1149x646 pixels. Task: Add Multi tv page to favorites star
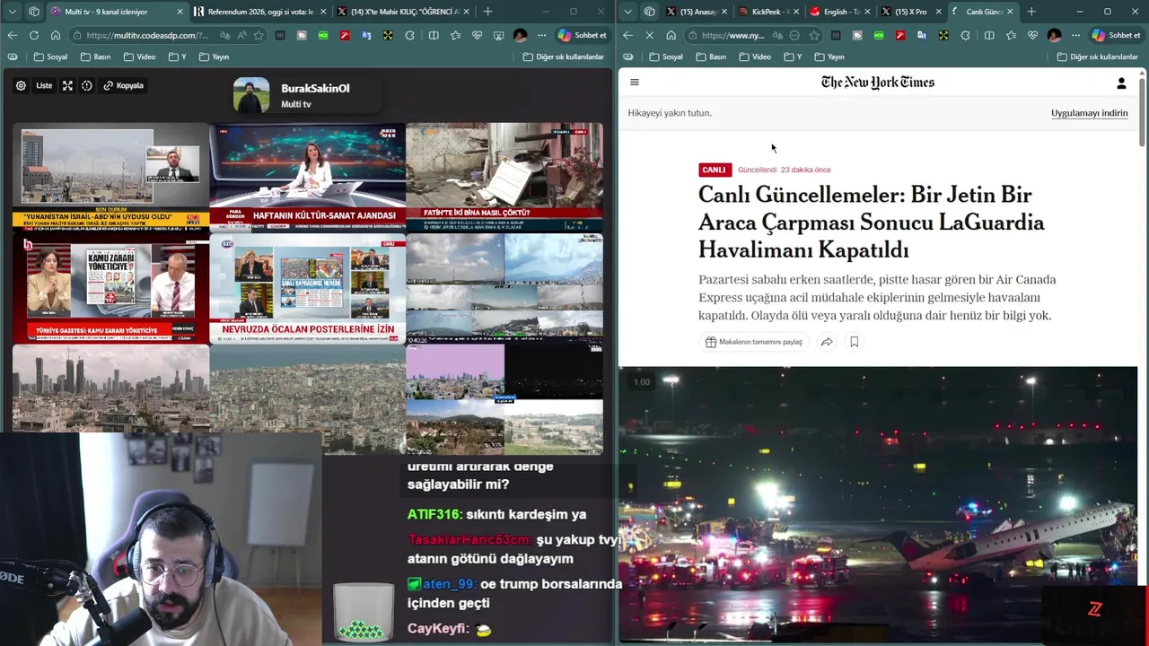pos(259,35)
